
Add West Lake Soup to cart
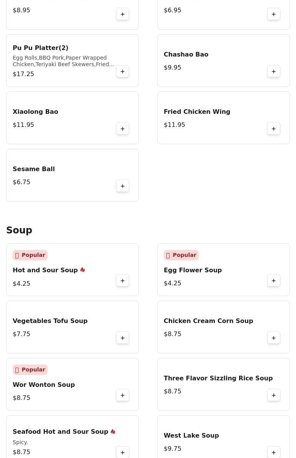coord(274,452)
